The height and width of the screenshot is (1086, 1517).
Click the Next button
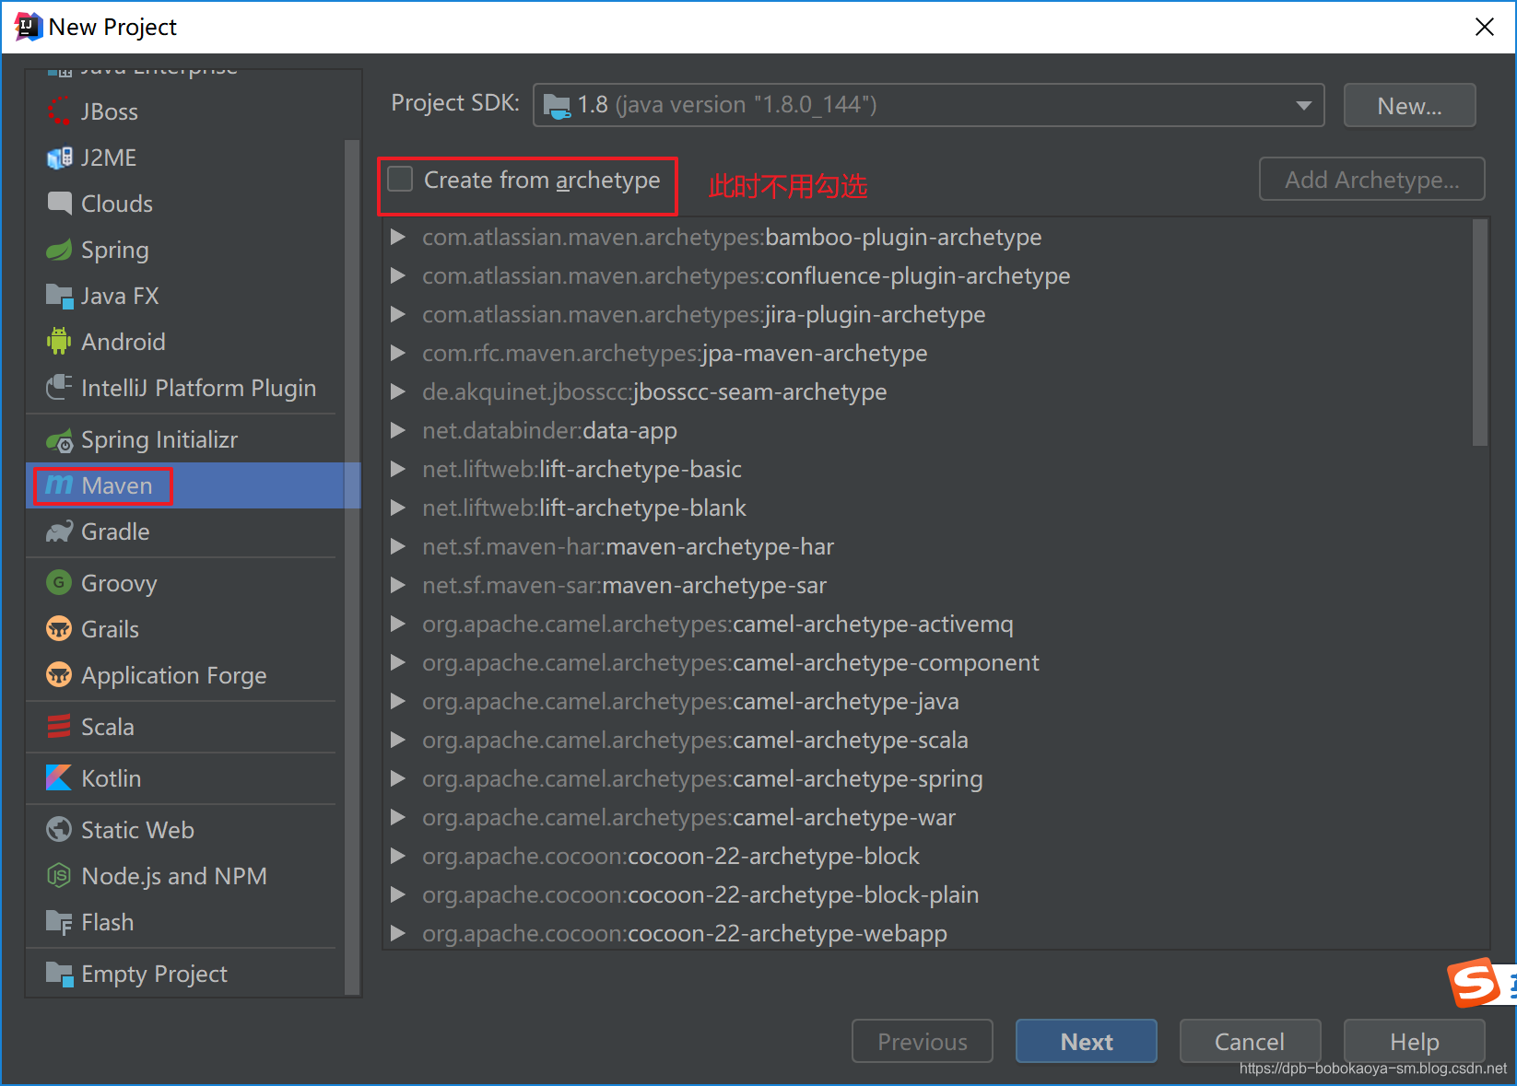1087,1041
